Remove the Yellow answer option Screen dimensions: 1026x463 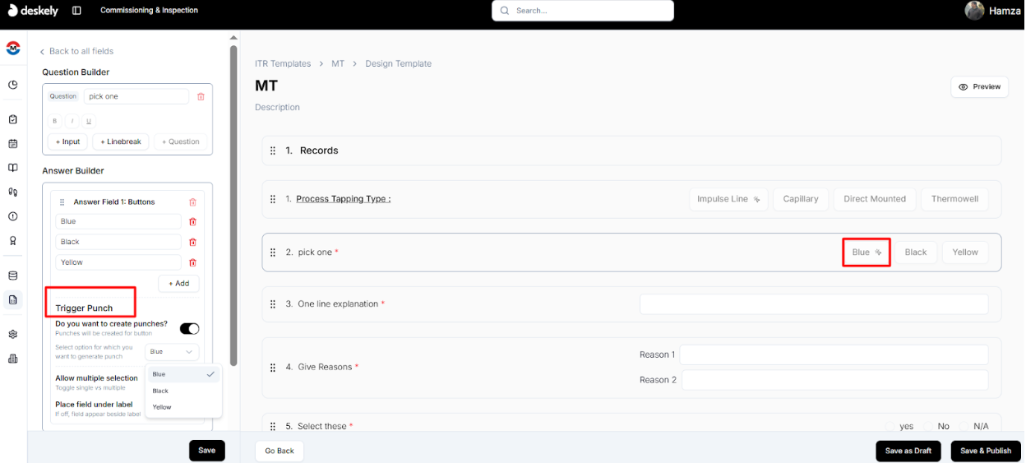tap(192, 262)
